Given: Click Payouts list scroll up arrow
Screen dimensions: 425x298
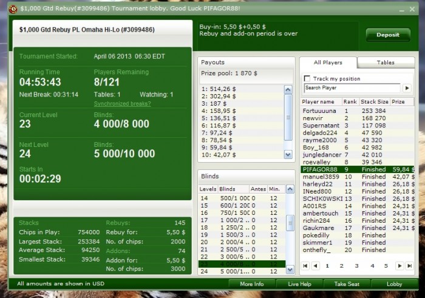Looking at the screenshot, I should (x=288, y=89).
